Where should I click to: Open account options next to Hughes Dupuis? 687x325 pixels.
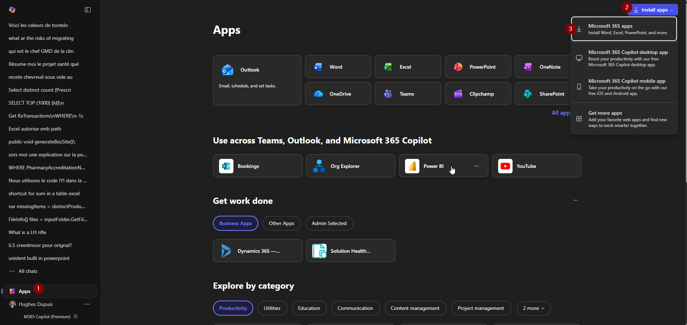coord(87,304)
